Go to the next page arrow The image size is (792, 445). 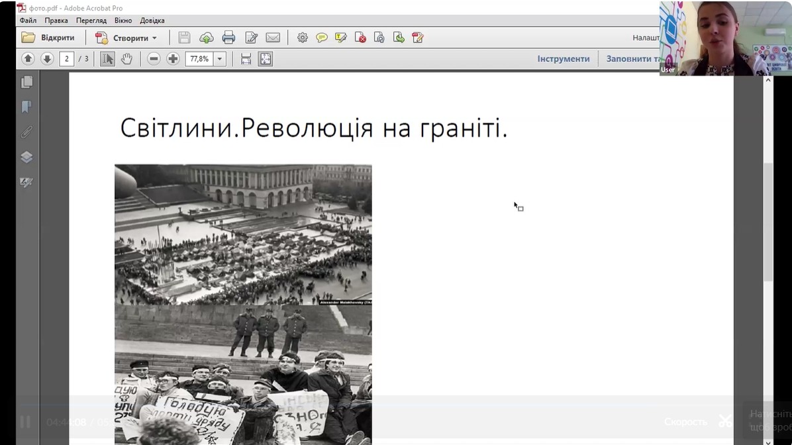pyautogui.click(x=47, y=59)
